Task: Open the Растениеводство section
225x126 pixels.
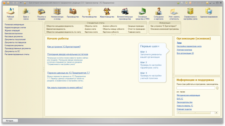Action: click(x=89, y=13)
